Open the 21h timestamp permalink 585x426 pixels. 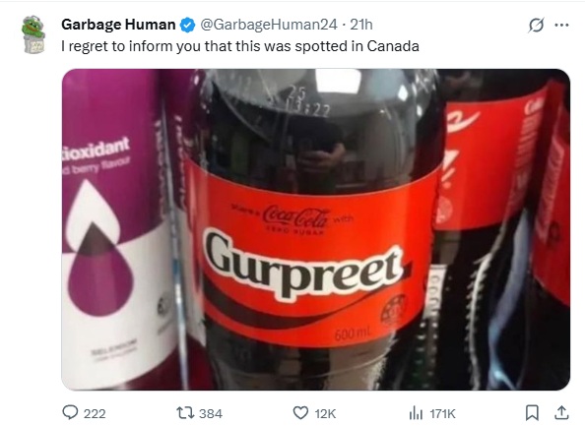[361, 25]
